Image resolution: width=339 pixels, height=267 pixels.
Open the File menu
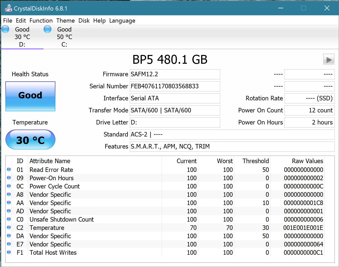[8, 21]
